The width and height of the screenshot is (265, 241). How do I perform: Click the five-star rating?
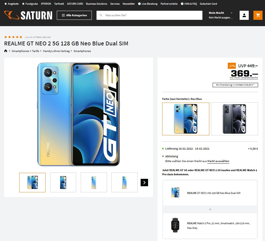13,37
